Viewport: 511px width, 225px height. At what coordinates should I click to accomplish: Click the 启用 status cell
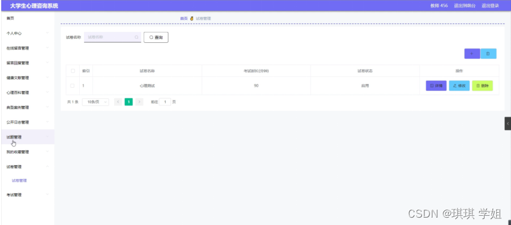[365, 86]
